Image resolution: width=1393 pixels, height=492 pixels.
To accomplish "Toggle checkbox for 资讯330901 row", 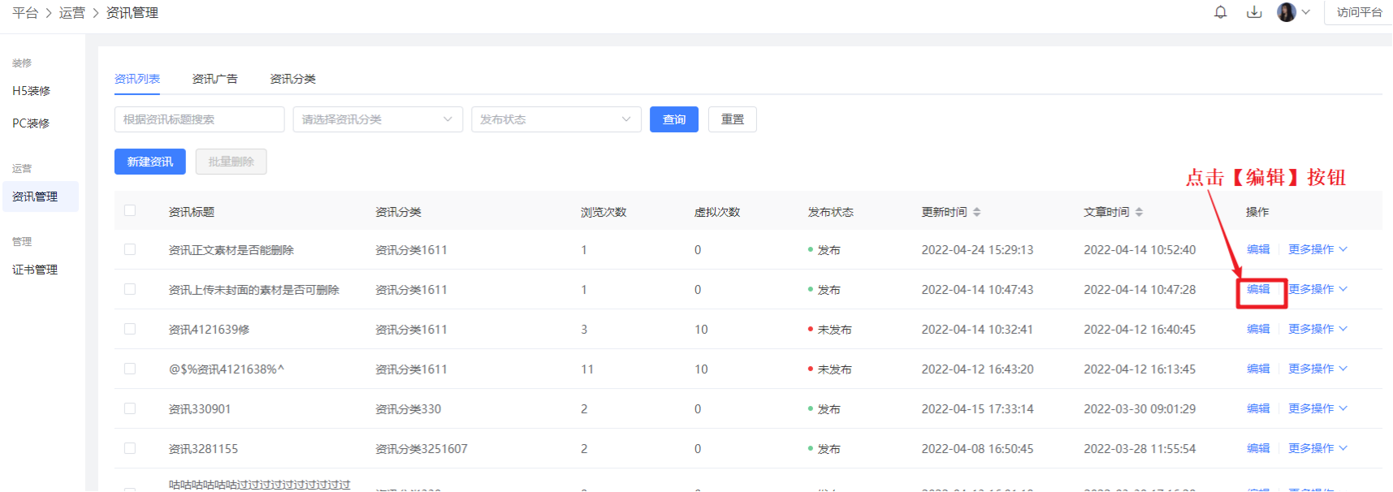I will coord(130,409).
